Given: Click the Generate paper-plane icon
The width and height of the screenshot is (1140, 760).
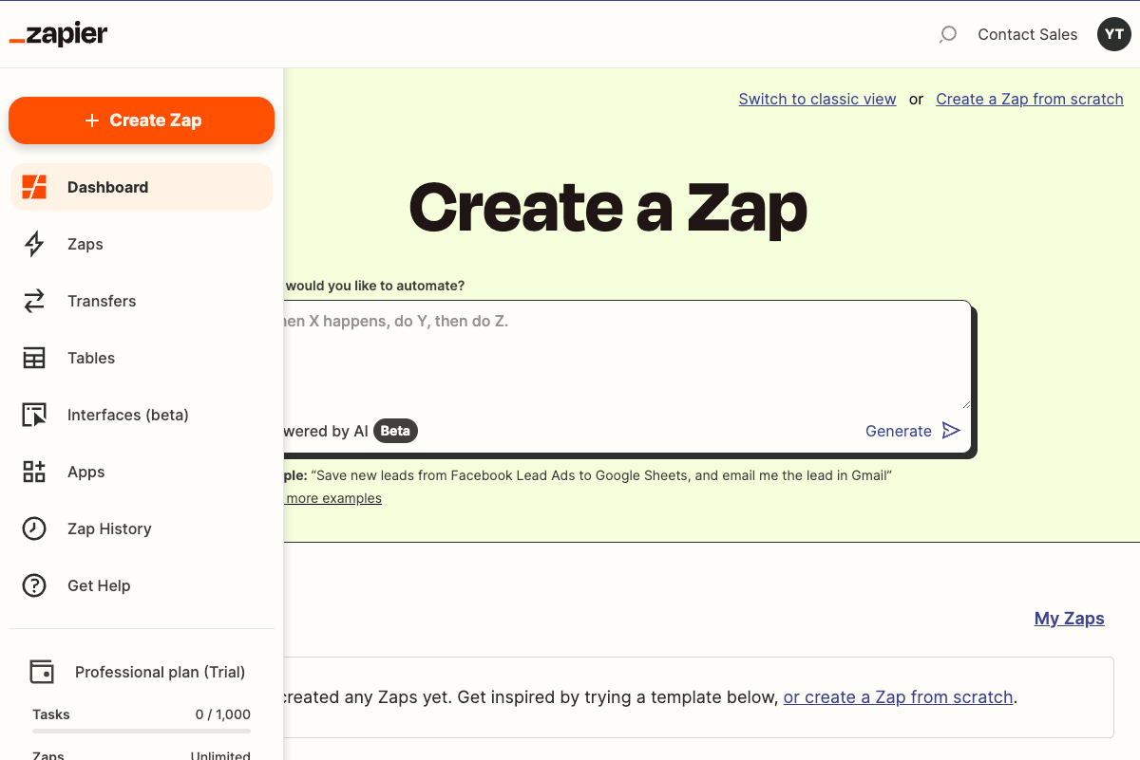Looking at the screenshot, I should click(x=951, y=431).
